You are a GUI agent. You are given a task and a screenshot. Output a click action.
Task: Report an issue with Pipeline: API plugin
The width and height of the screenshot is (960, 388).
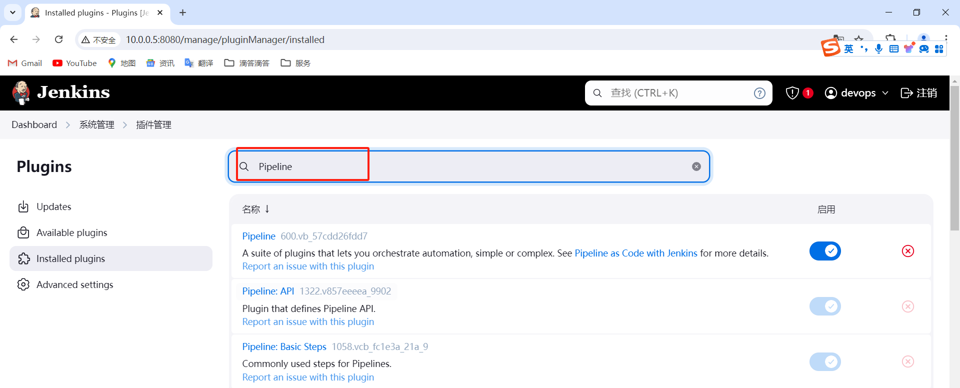[308, 322]
